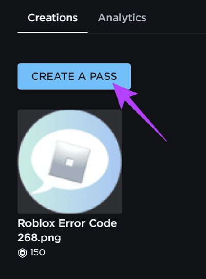206x279 pixels.
Task: Click the CREATE A PASS button
Action: coord(74,76)
